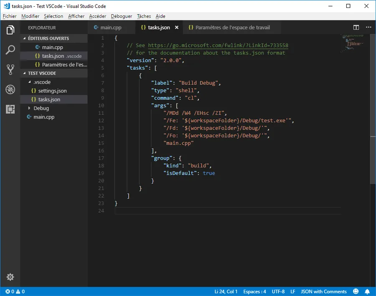Click the C++ icon of main.cpp in open editors
The width and height of the screenshot is (376, 296).
click(38, 47)
